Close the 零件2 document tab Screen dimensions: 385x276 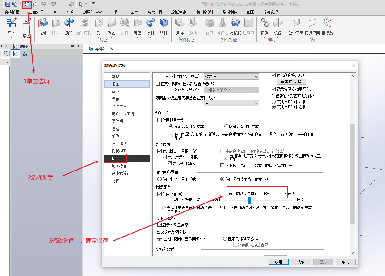pos(112,49)
